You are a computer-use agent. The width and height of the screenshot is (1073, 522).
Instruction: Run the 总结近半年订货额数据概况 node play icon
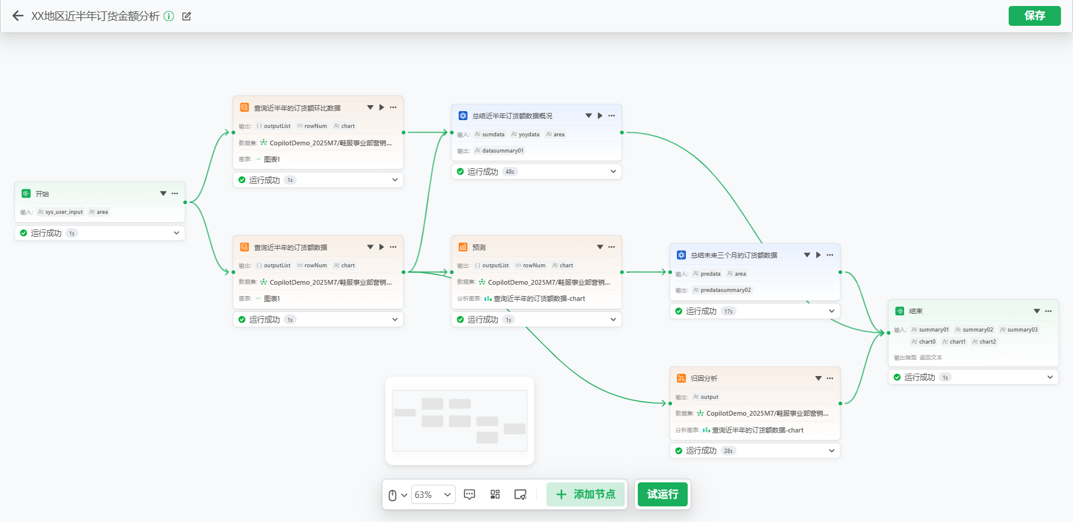pos(600,116)
